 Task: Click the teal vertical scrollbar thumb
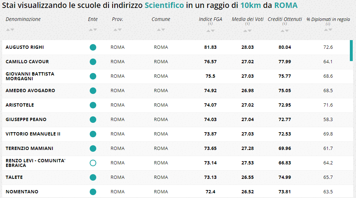[351, 51]
